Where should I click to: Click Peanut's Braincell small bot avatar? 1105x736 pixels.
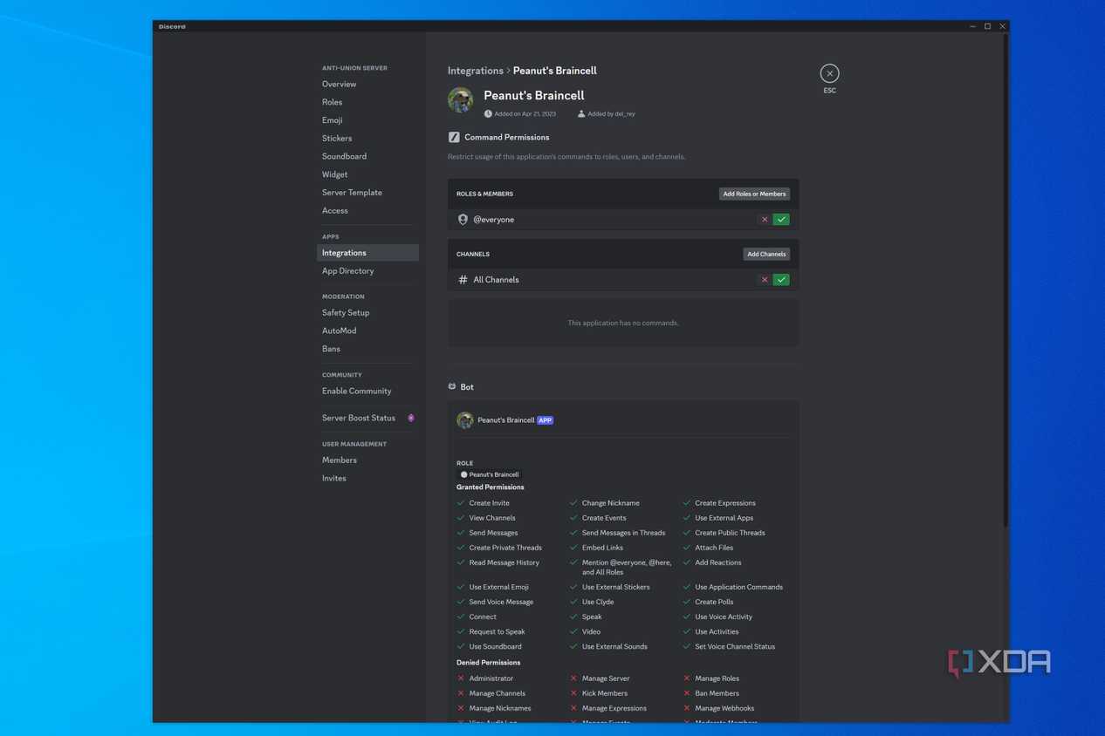[465, 420]
